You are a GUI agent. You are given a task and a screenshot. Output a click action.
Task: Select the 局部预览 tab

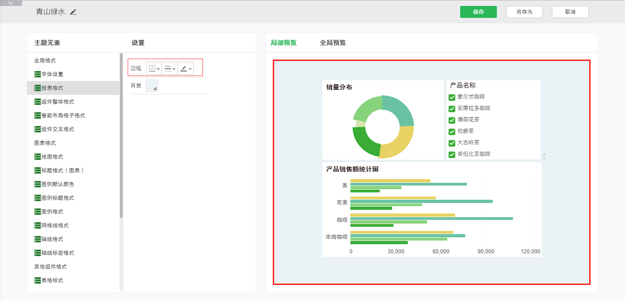[283, 43]
